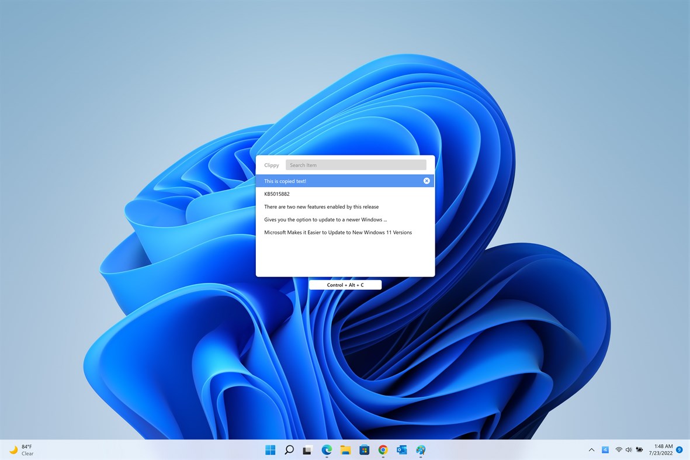Screen dimensions: 690x460
Task: Click the 'Control + Alt + C' shortcut button
Action: [x=345, y=285]
